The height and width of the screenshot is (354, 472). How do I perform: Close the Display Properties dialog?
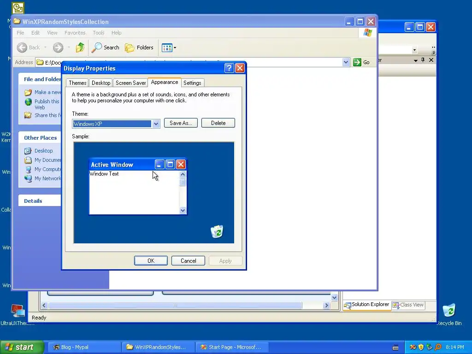[240, 68]
